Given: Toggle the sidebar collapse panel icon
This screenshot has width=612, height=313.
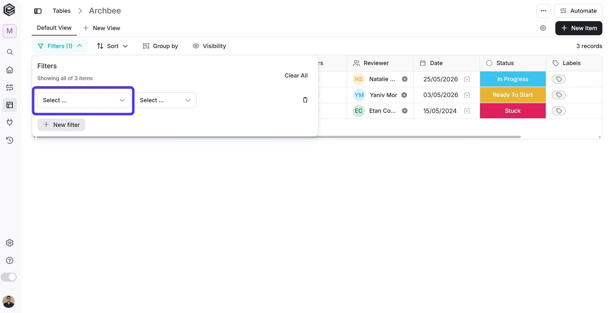Looking at the screenshot, I should [38, 11].
